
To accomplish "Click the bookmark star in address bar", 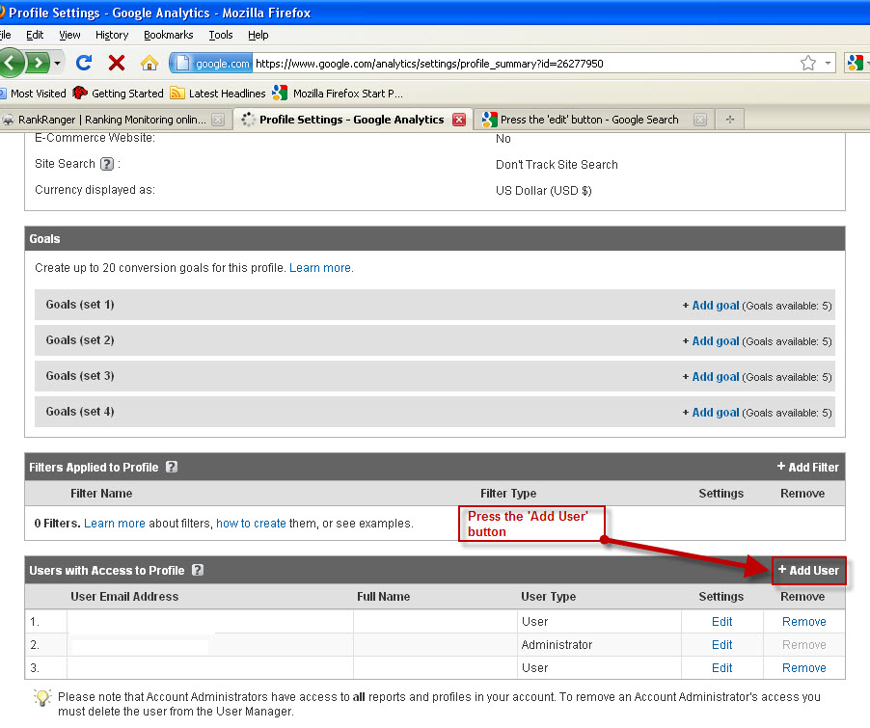I will coord(808,63).
